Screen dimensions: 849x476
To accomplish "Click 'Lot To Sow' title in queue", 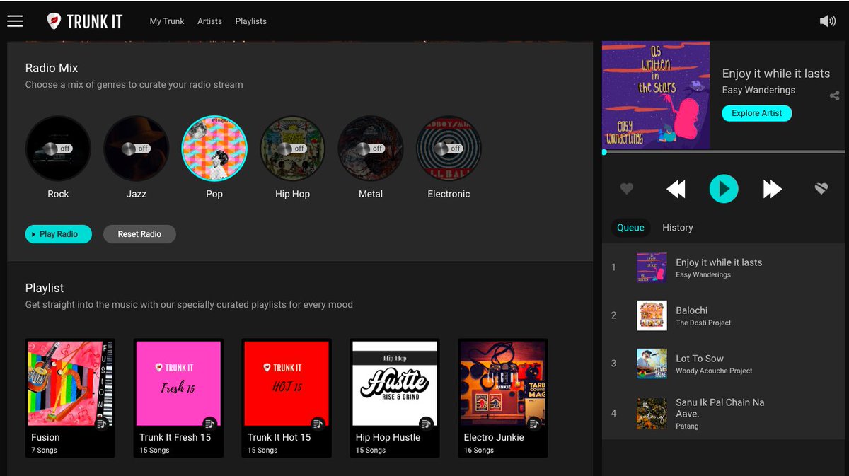I will 700,359.
